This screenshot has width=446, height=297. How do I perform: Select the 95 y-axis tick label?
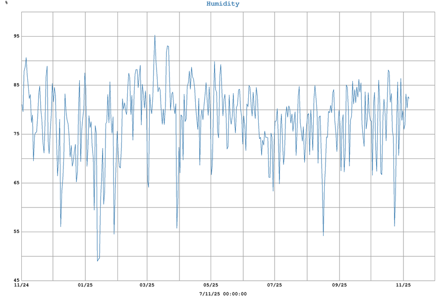[x=16, y=37]
